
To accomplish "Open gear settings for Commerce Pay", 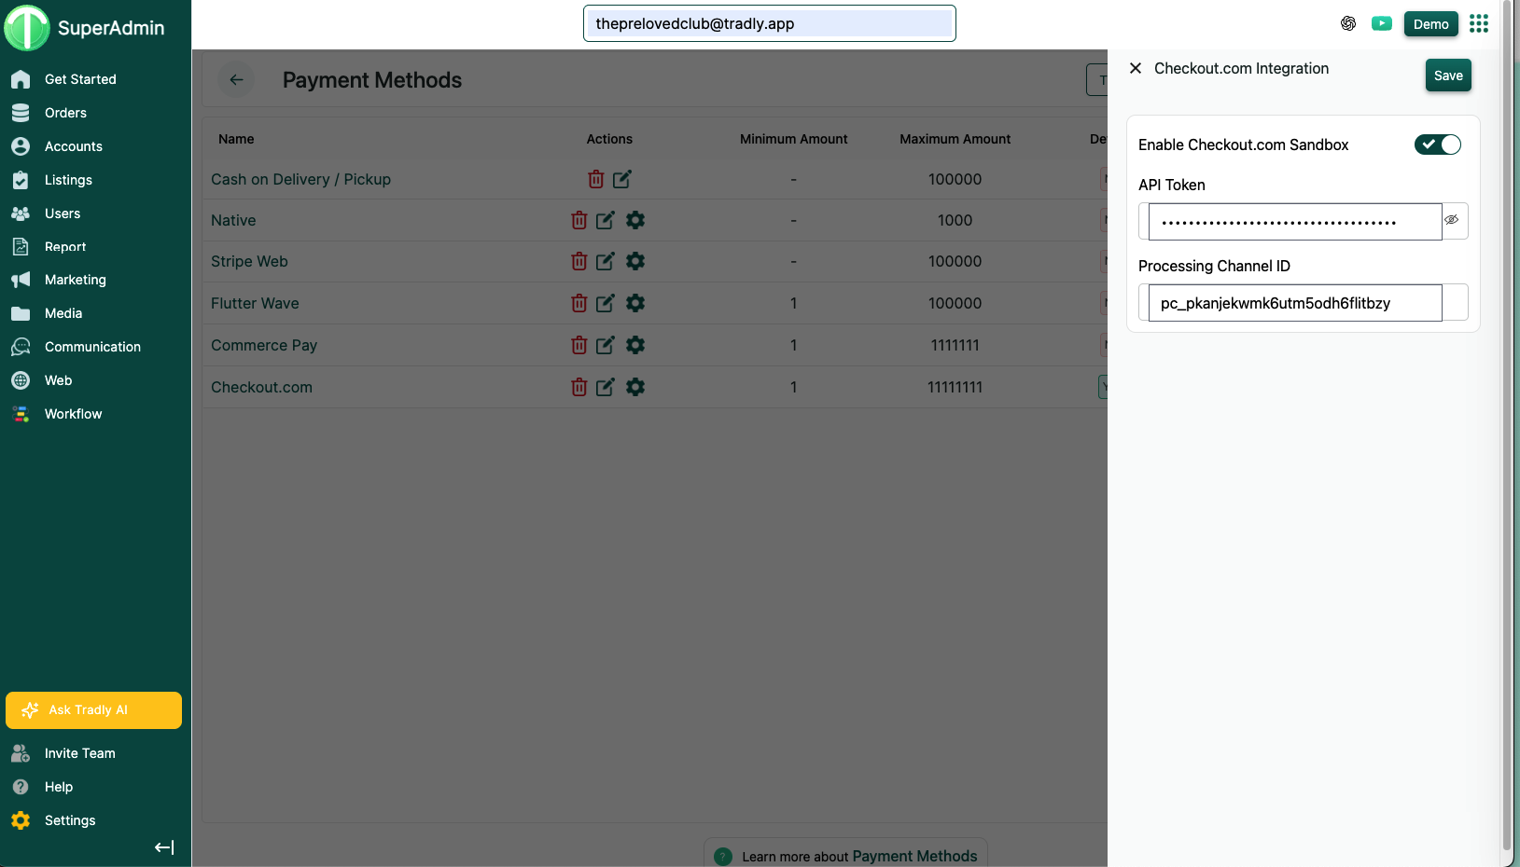I will pos(635,345).
